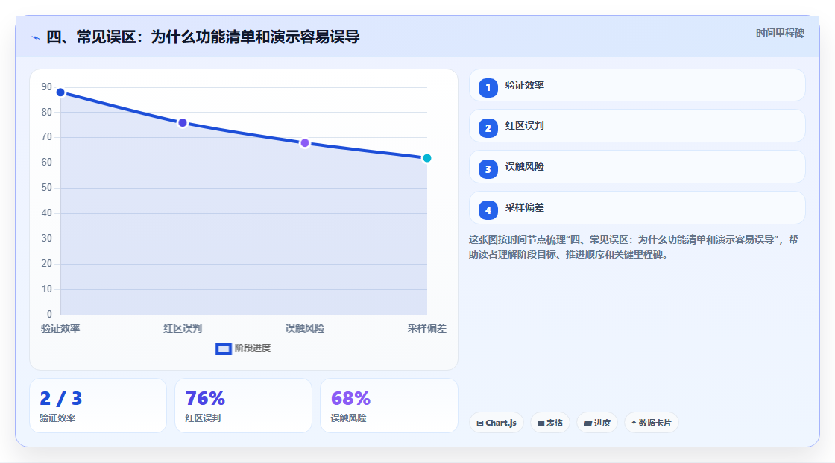Viewport: 835px width, 463px height.
Task: Select the 采样偏差 cyan data point
Action: 426,158
